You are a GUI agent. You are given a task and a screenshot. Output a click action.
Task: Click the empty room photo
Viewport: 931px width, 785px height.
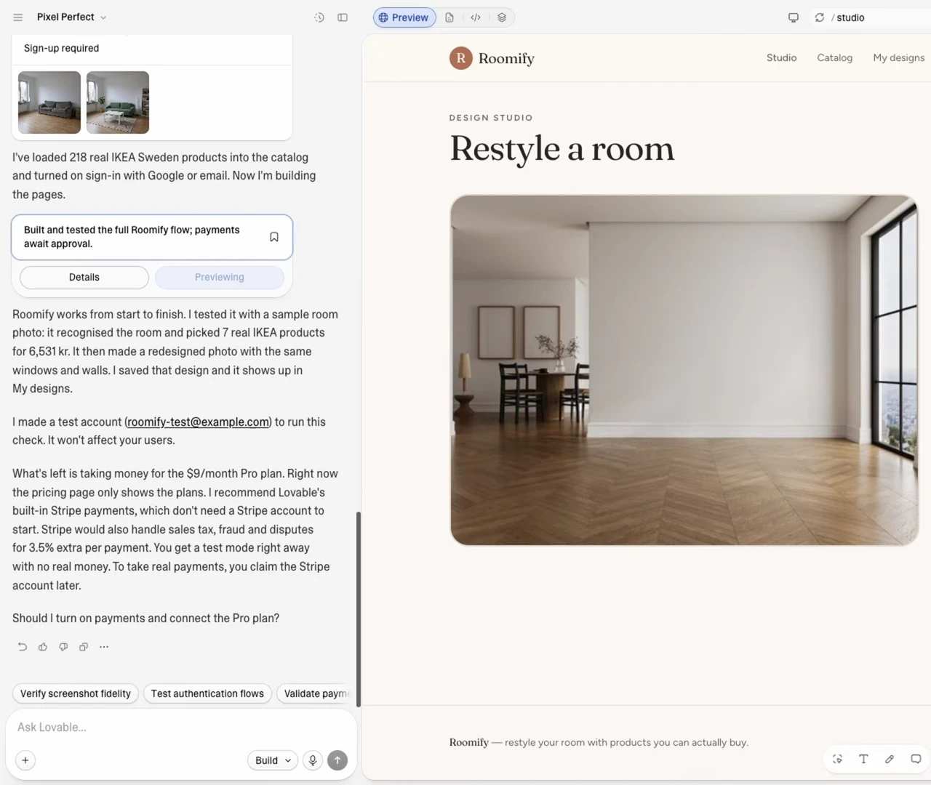pyautogui.click(x=684, y=370)
